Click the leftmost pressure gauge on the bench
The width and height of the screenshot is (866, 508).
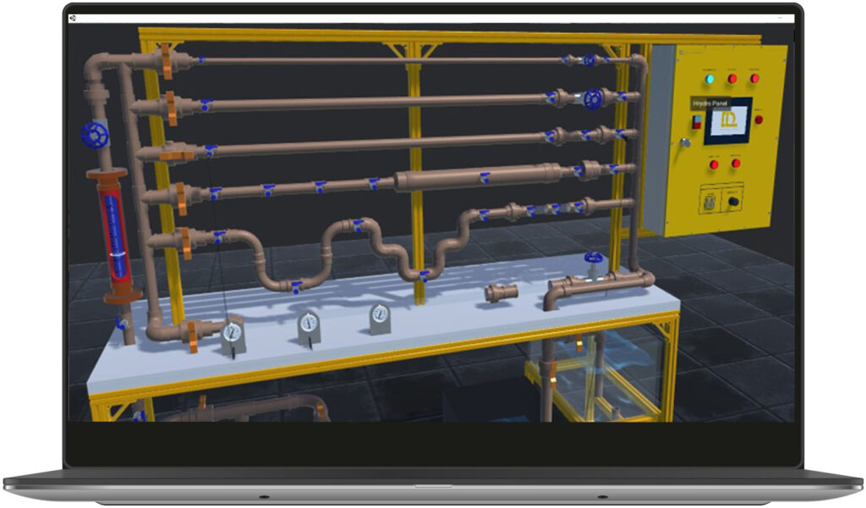tap(231, 330)
